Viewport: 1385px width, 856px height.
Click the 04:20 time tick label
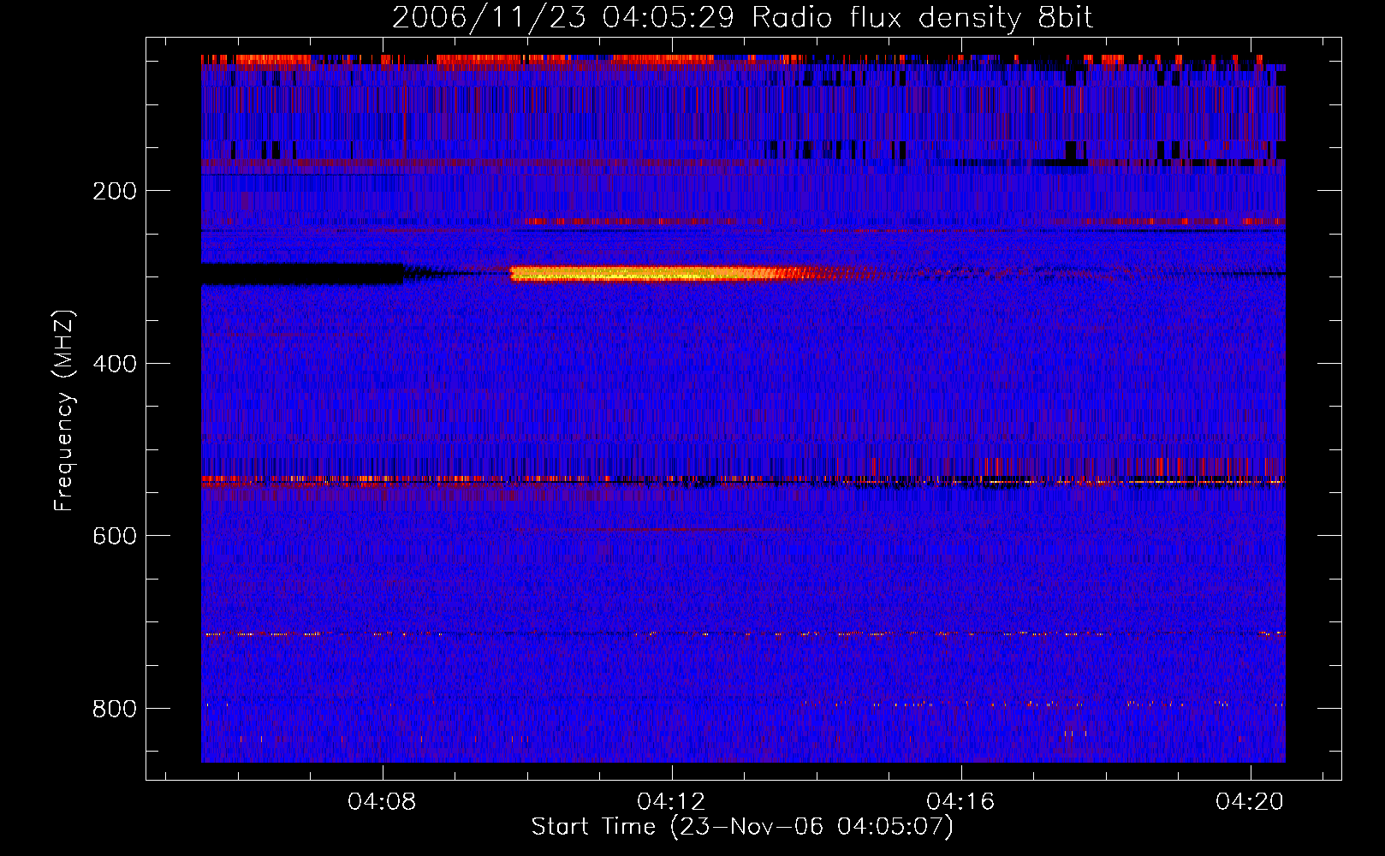pos(1251,802)
